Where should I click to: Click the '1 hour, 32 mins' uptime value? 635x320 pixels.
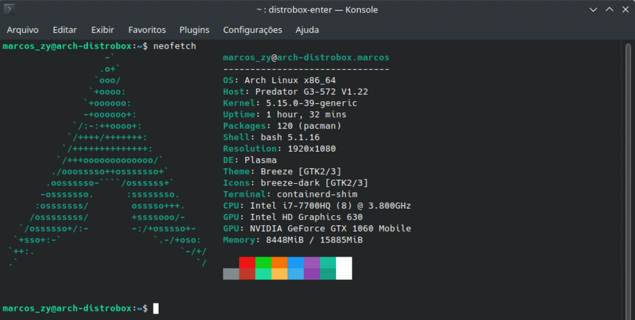pos(306,115)
